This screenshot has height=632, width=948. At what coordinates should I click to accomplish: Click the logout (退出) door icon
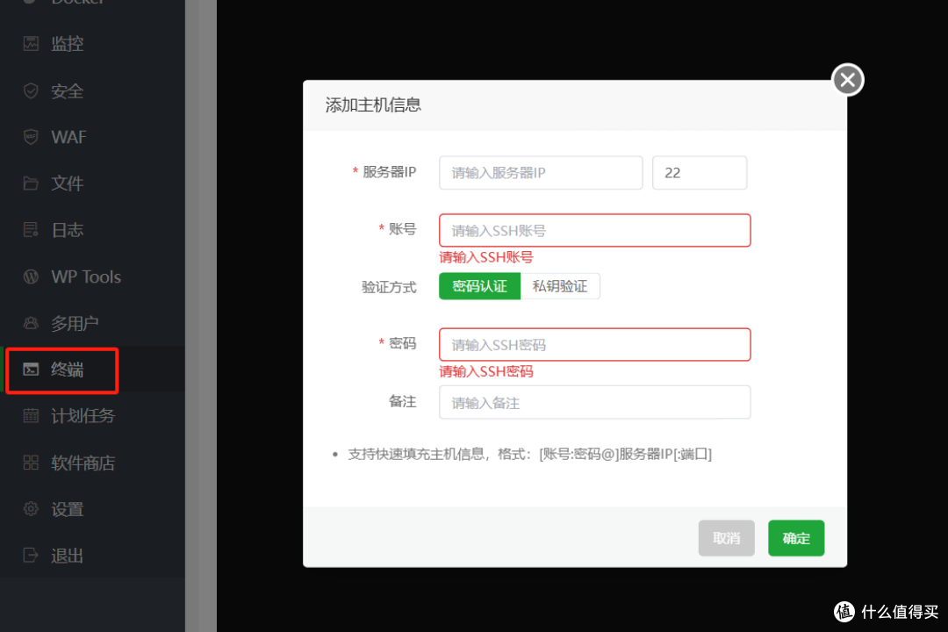31,555
